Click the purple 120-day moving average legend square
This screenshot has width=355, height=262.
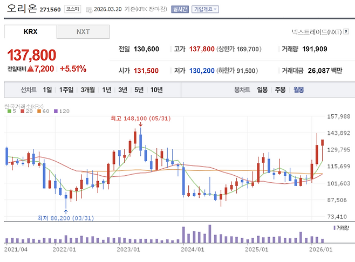(56, 111)
